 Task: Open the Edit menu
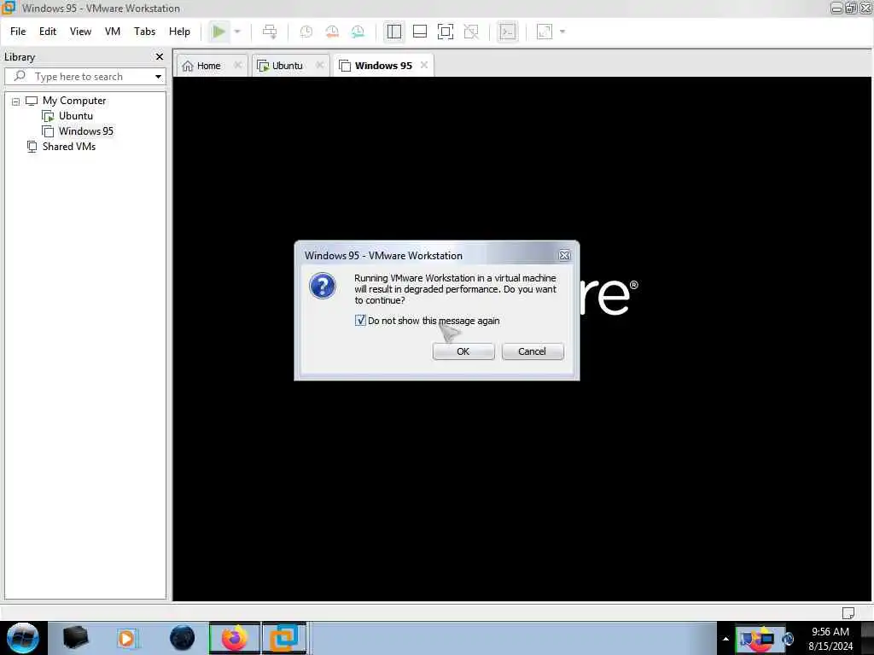[48, 32]
